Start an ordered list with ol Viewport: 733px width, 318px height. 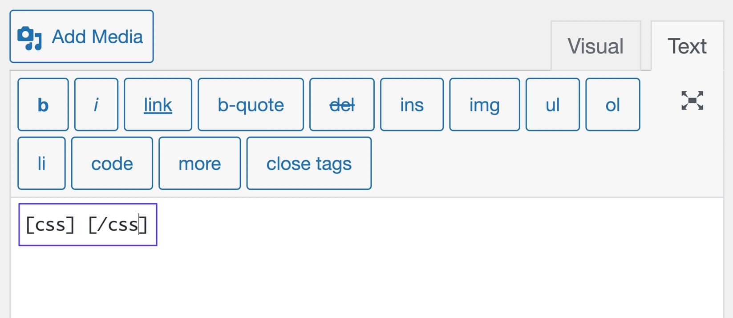[x=612, y=105]
